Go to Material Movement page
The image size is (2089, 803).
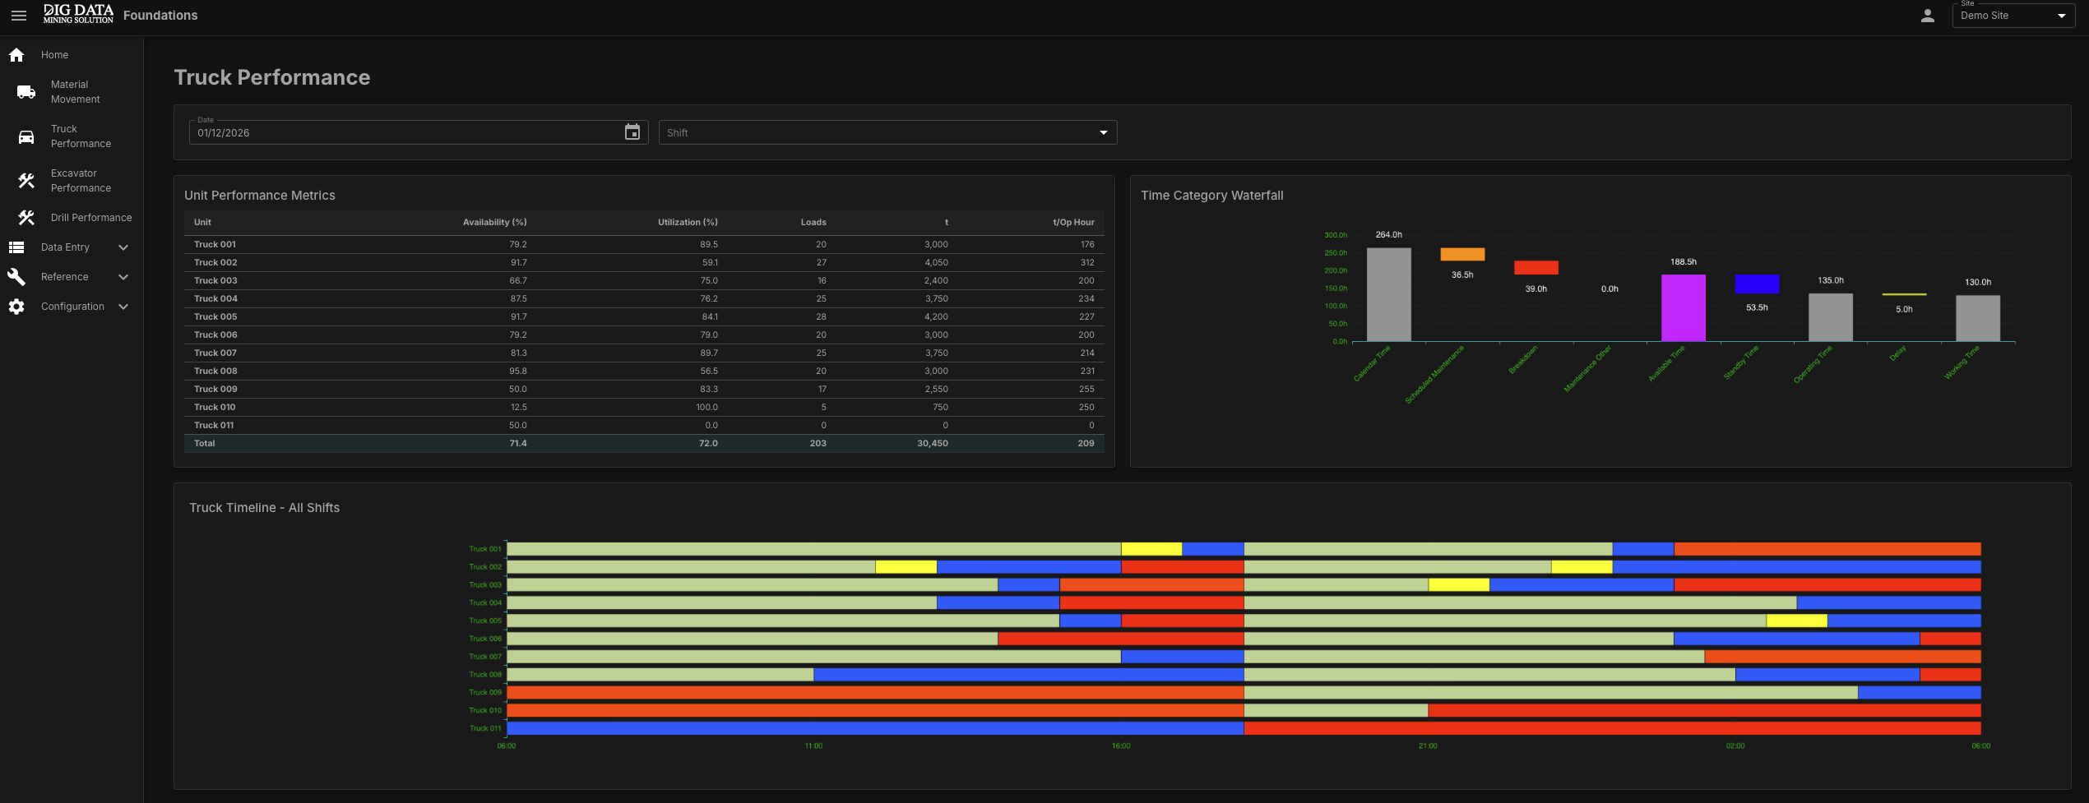75,92
